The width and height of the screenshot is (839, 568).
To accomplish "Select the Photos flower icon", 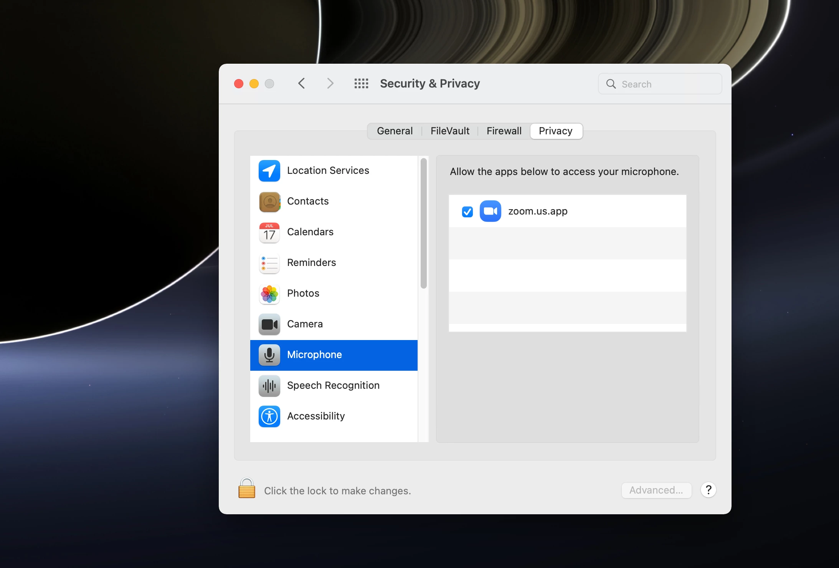I will [269, 294].
